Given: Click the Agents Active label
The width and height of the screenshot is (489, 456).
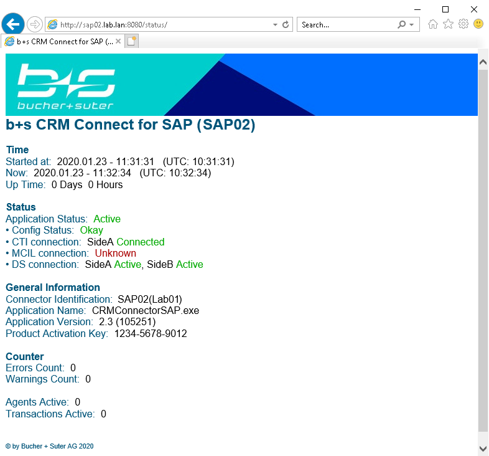Looking at the screenshot, I should (37, 402).
